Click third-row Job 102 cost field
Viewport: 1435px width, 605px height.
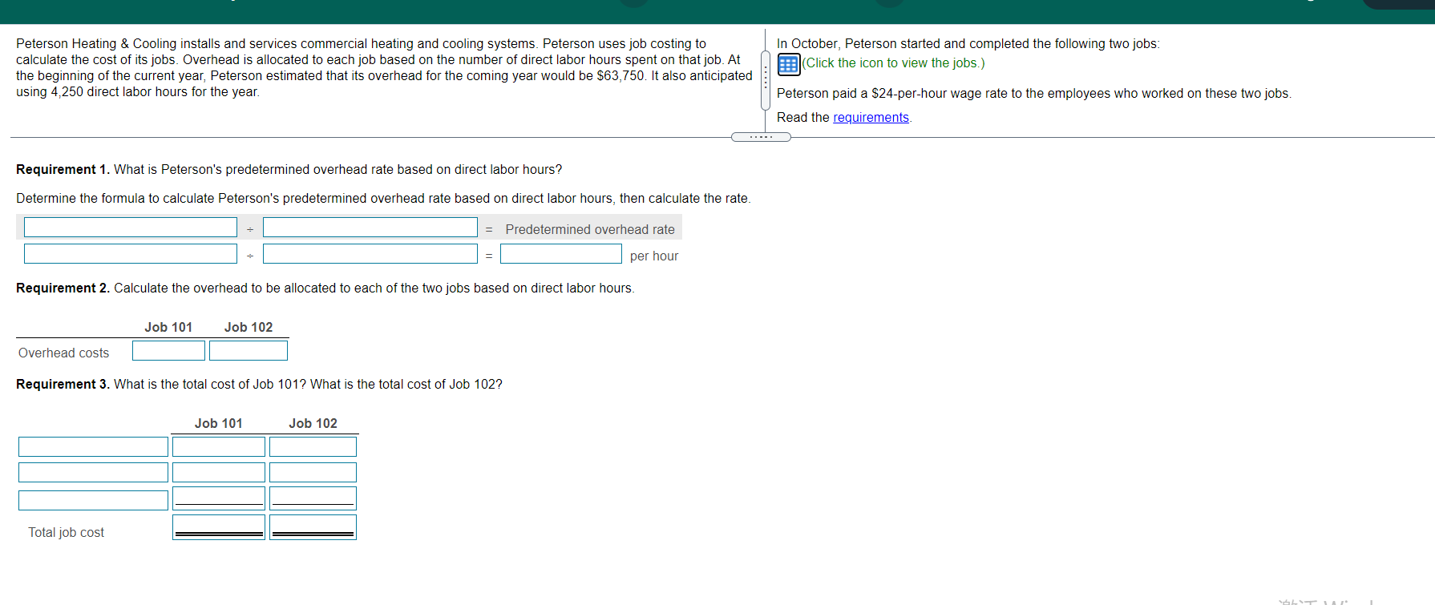pos(313,498)
